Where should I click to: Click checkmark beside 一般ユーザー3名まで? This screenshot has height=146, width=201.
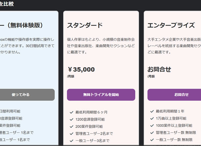point(71,141)
